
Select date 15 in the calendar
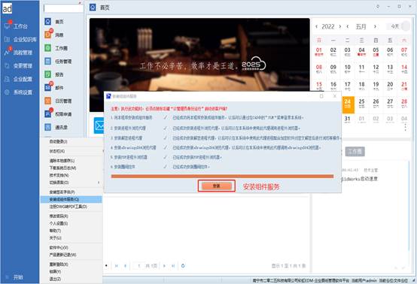pyautogui.click(x=319, y=86)
